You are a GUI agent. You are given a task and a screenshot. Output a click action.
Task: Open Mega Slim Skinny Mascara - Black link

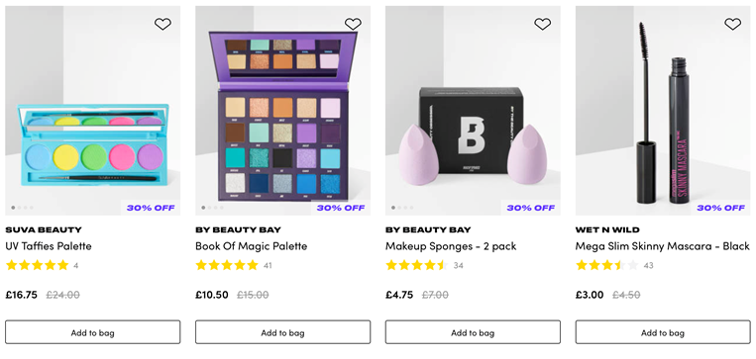point(663,246)
